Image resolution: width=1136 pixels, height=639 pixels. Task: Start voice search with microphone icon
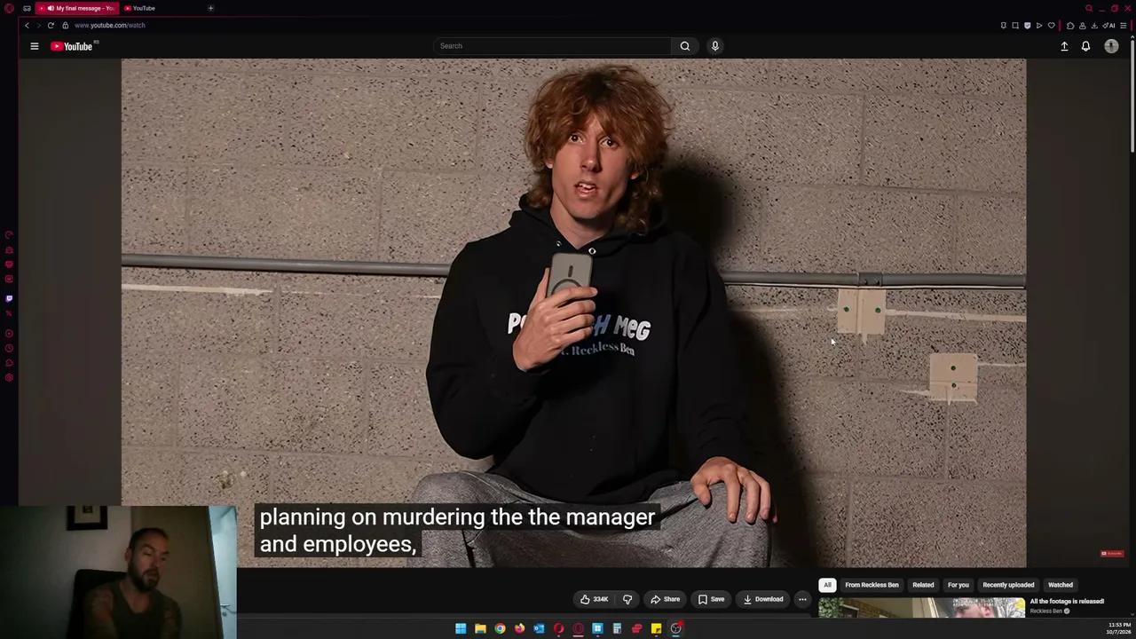(x=714, y=46)
